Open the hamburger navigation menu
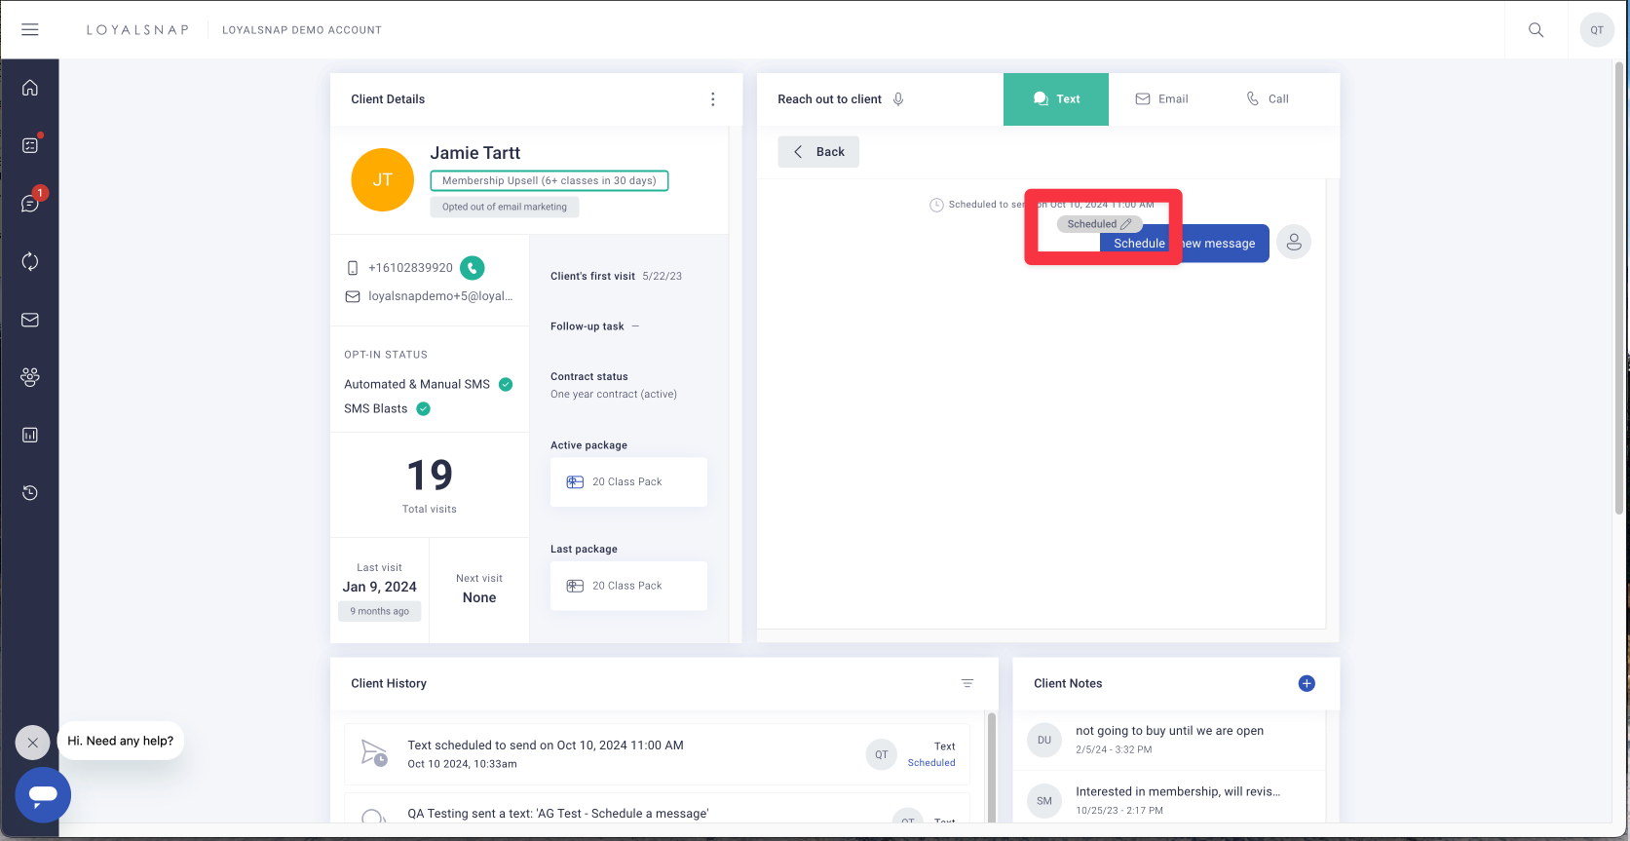This screenshot has width=1630, height=841. pyautogui.click(x=30, y=29)
